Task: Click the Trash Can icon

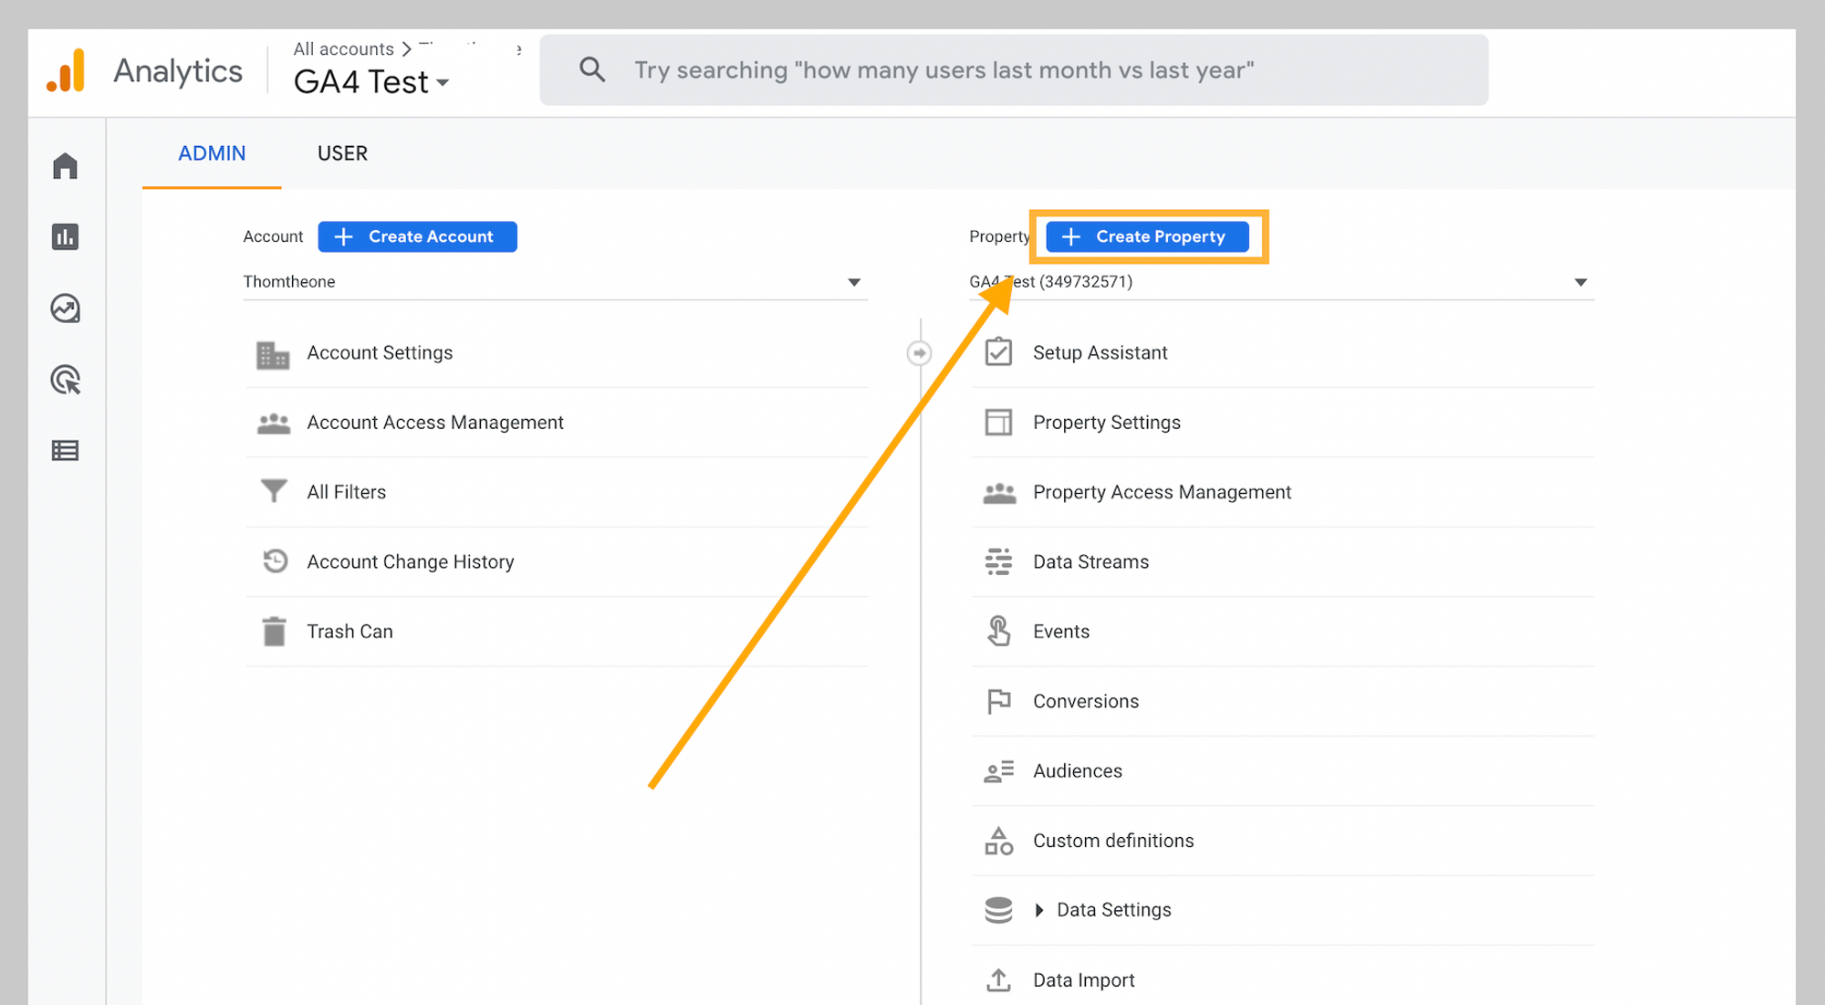Action: 274,632
